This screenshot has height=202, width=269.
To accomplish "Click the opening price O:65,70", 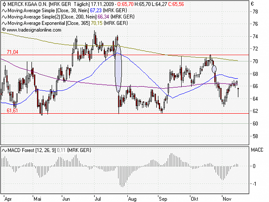I will click(x=125, y=4).
